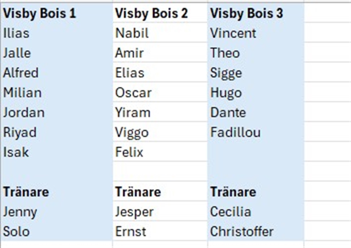Select the Visby Bois 2 header cell
The width and height of the screenshot is (351, 248).
[x=160, y=13]
